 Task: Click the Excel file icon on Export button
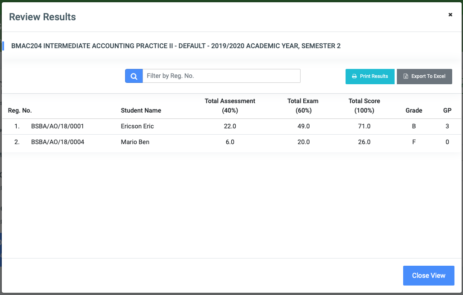point(405,76)
